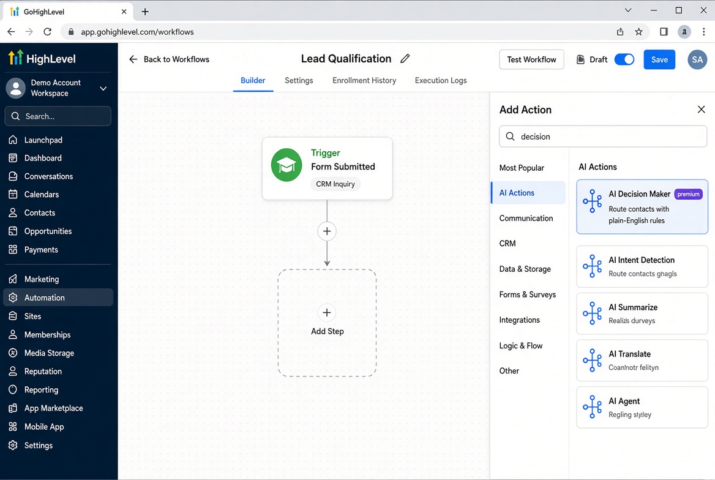This screenshot has height=480, width=715.
Task: Open the Execution Logs tab
Action: click(441, 80)
